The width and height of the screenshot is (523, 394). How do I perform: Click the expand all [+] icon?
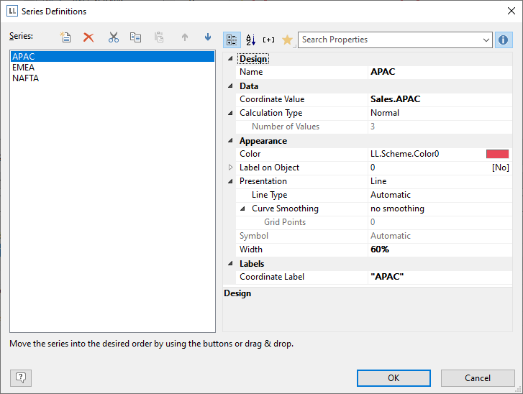268,40
